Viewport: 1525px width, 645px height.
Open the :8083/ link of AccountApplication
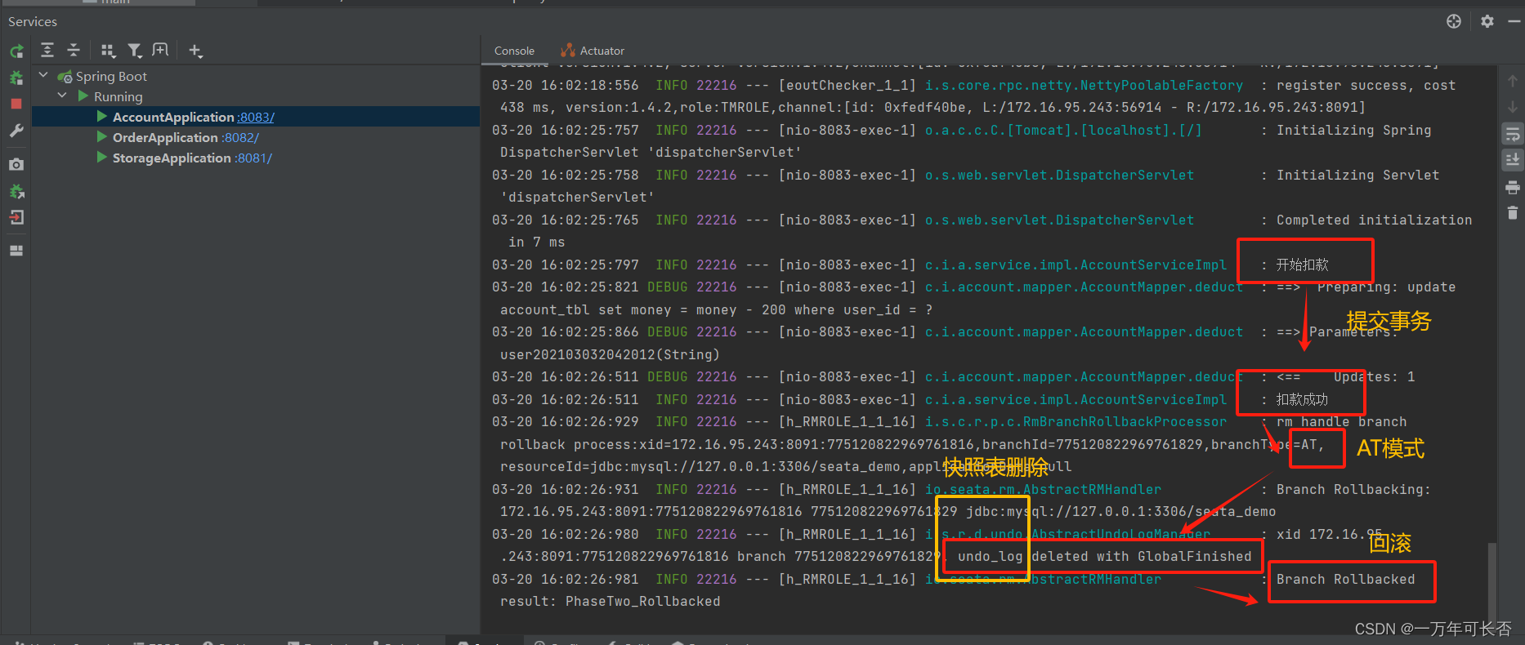[x=256, y=117]
